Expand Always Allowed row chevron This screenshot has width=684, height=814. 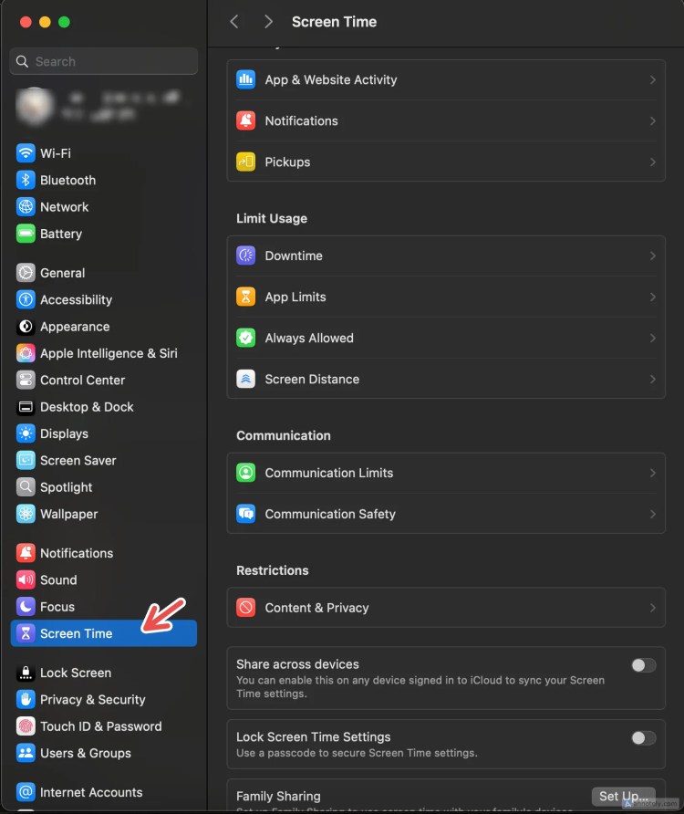(652, 338)
